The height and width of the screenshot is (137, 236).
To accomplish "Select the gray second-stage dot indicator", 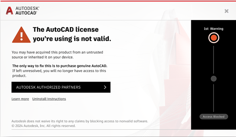I will pos(213,79).
